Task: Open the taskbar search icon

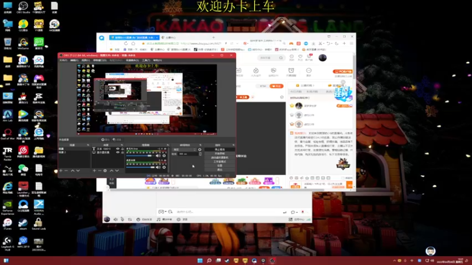Action: pos(209,260)
